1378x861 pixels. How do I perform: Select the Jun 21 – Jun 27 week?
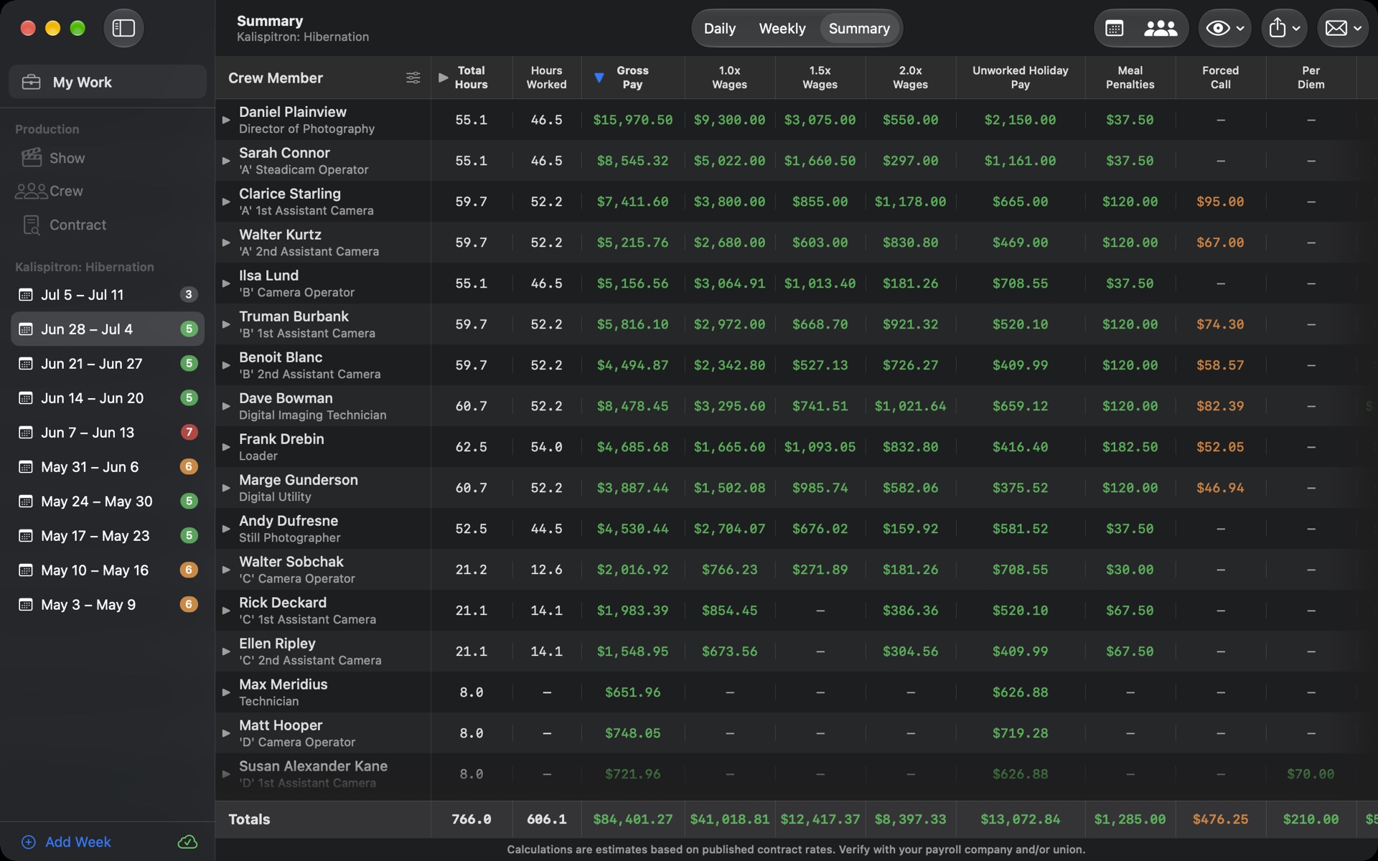click(x=108, y=364)
